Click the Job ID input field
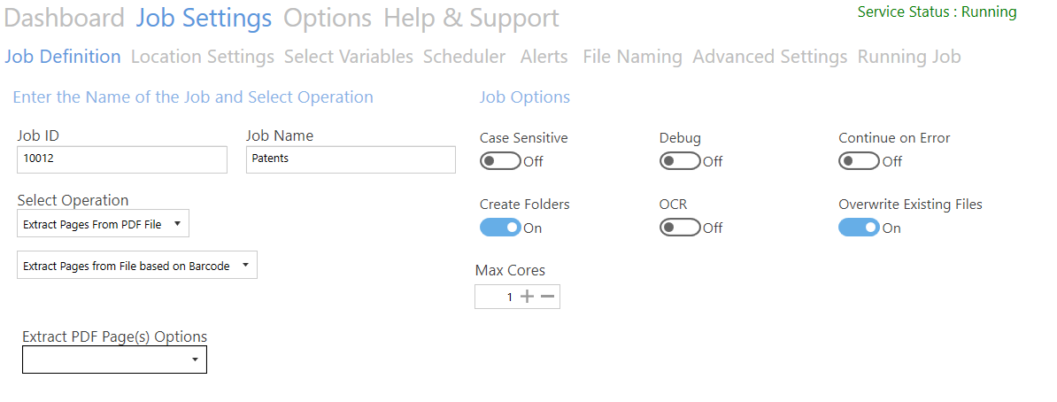 pos(122,159)
